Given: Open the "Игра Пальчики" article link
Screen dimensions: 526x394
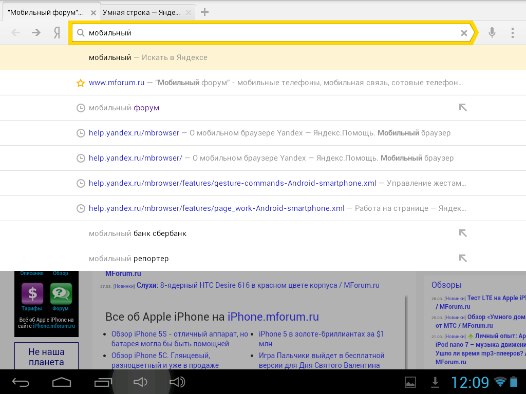Looking at the screenshot, I should (x=322, y=360).
